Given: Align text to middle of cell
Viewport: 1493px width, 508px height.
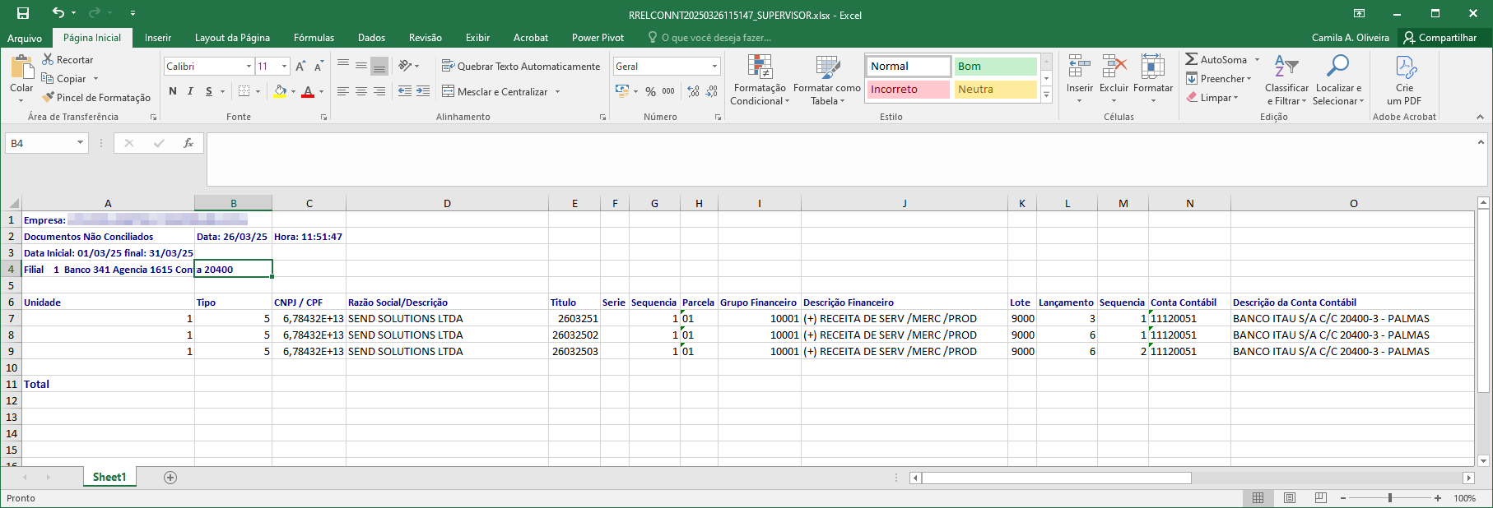Looking at the screenshot, I should point(361,66).
